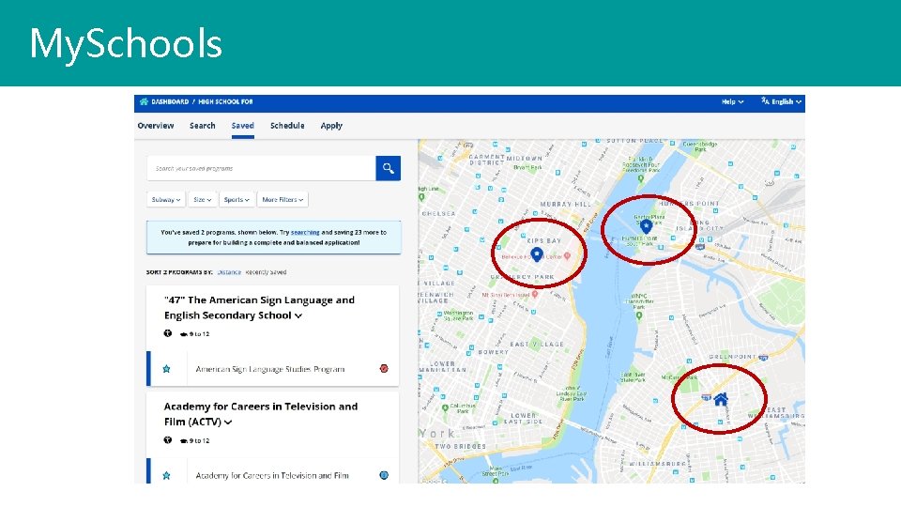
Task: Click the High School For breadcrumb
Action: pyautogui.click(x=225, y=101)
